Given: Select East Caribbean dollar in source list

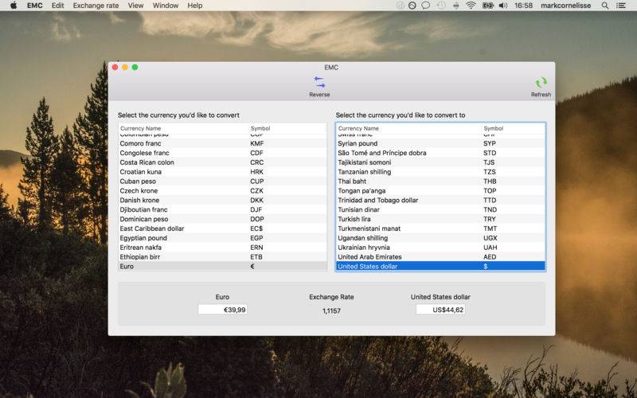Looking at the screenshot, I should pos(222,228).
